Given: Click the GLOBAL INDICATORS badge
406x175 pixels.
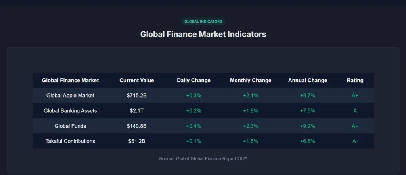Looking at the screenshot, I should click(x=203, y=21).
